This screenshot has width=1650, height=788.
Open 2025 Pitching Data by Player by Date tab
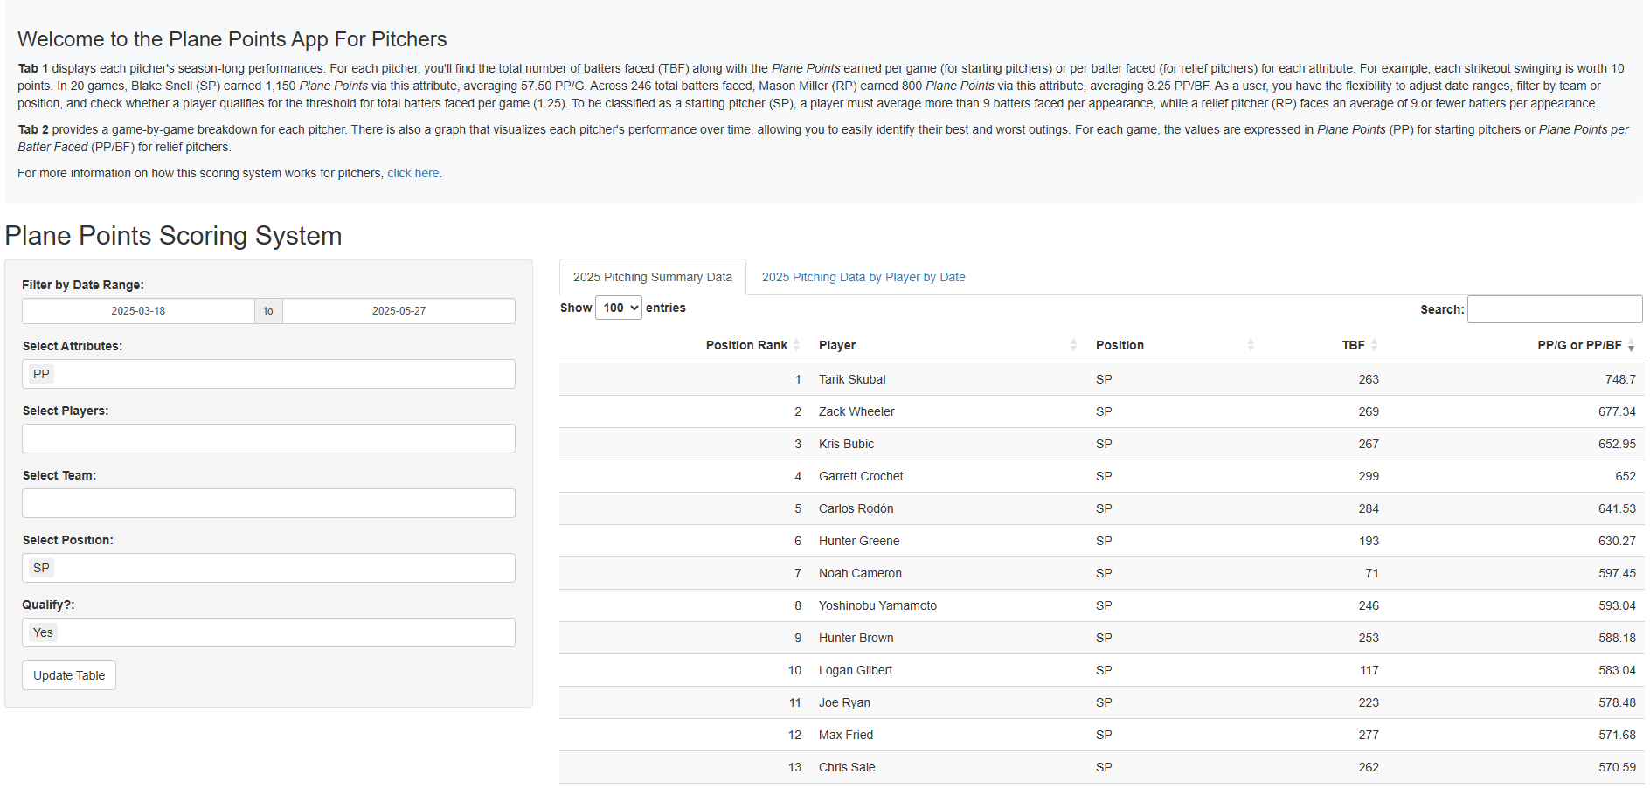tap(863, 277)
